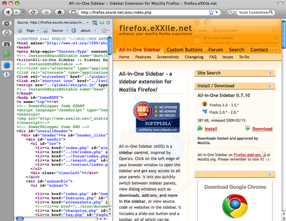This screenshot has width=286, height=221.
Task: Open the Issues subnavigation link
Action: point(228,57)
